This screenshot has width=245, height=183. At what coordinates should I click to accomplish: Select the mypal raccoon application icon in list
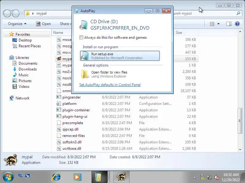[59, 59]
